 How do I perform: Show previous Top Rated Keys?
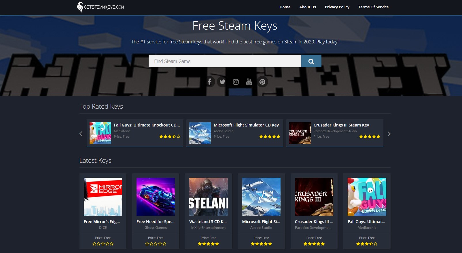tap(81, 134)
